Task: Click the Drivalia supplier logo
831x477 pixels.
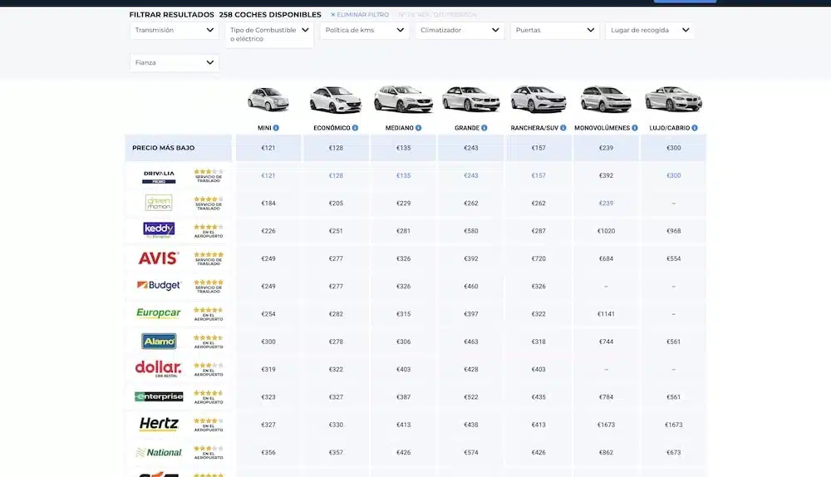Action: pyautogui.click(x=159, y=176)
